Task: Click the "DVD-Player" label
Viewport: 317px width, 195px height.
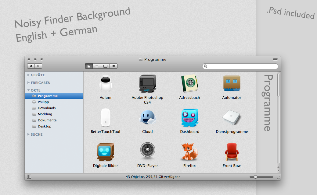Action: tap(148, 165)
